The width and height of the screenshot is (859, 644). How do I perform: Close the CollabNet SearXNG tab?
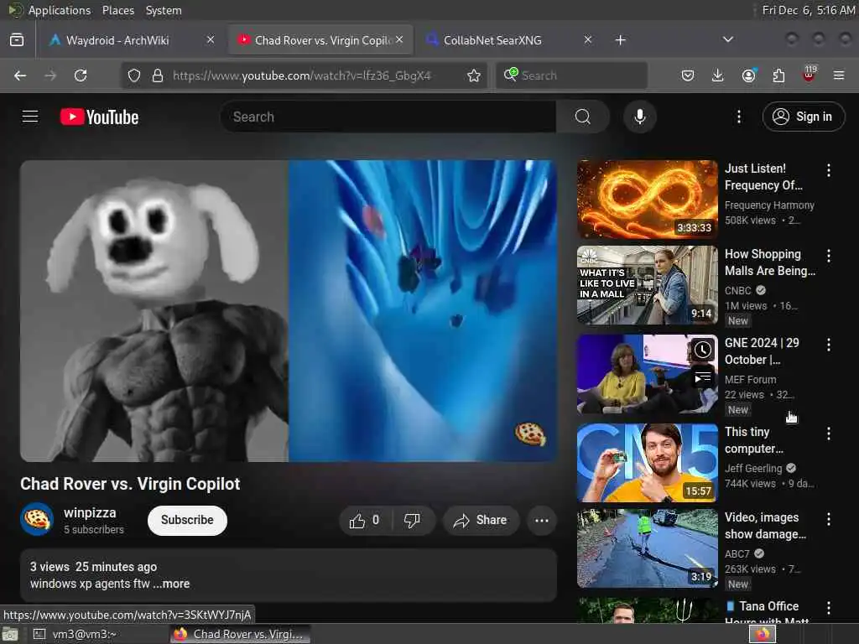point(588,39)
